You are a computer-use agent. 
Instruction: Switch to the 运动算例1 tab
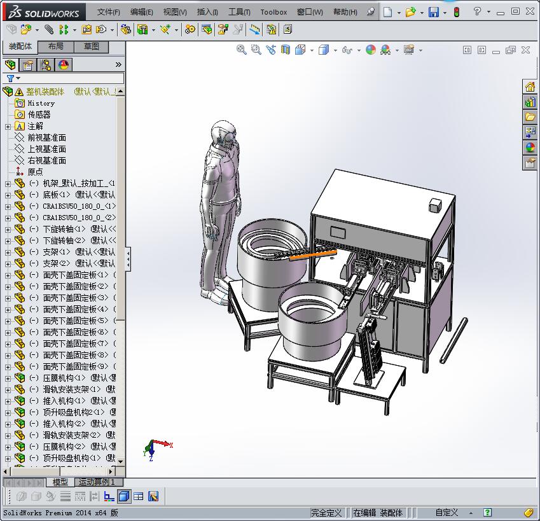99,482
